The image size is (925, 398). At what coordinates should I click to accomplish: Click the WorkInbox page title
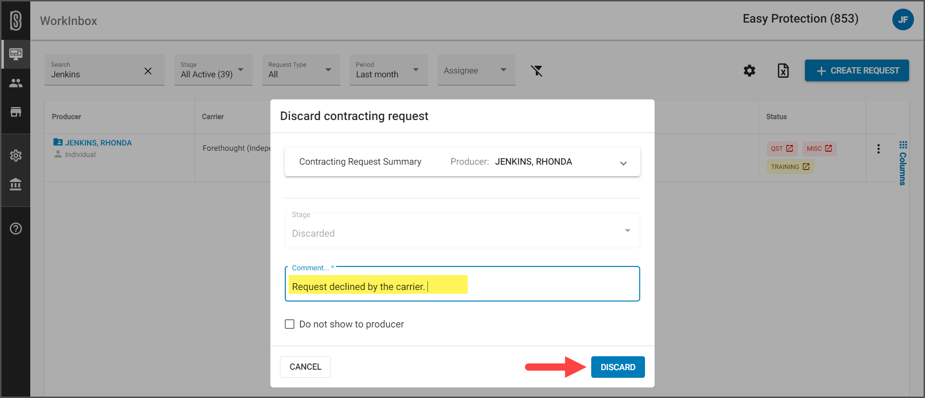[x=69, y=21]
